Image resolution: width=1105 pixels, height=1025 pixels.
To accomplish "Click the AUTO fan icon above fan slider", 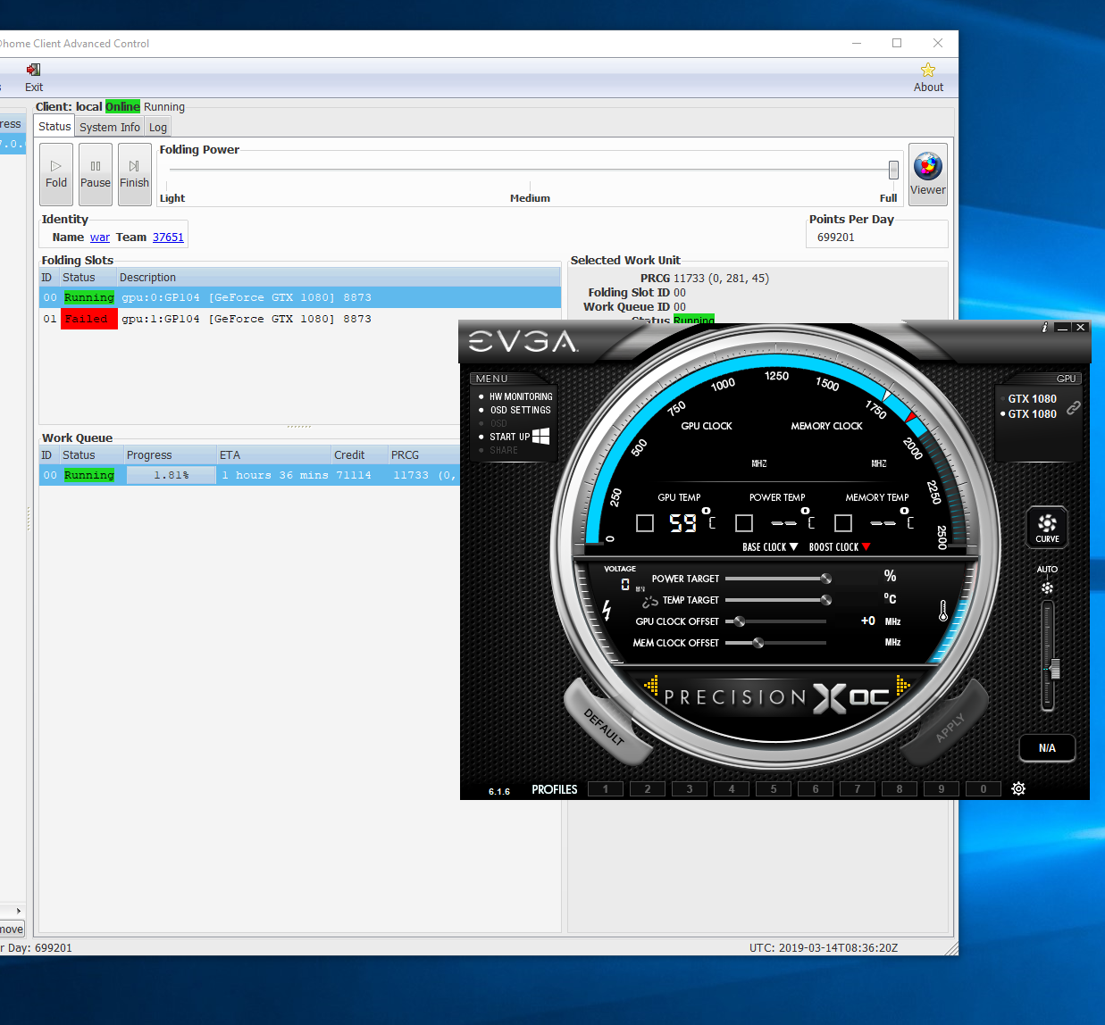I will click(1047, 588).
